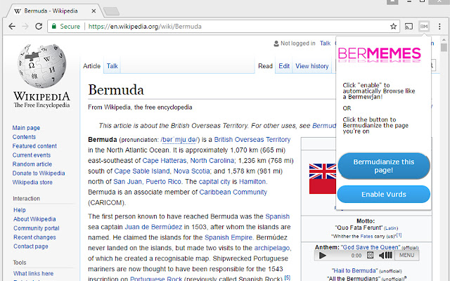
Task: Click Bermudianize this page! button
Action: click(x=384, y=166)
